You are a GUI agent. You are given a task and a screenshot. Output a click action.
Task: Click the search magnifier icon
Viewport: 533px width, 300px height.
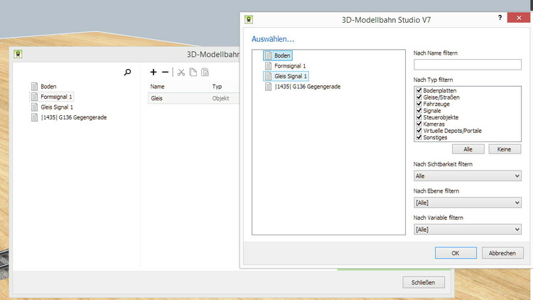click(127, 72)
